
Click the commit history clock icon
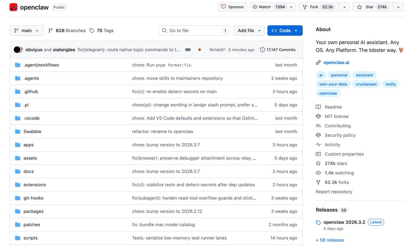(x=262, y=50)
